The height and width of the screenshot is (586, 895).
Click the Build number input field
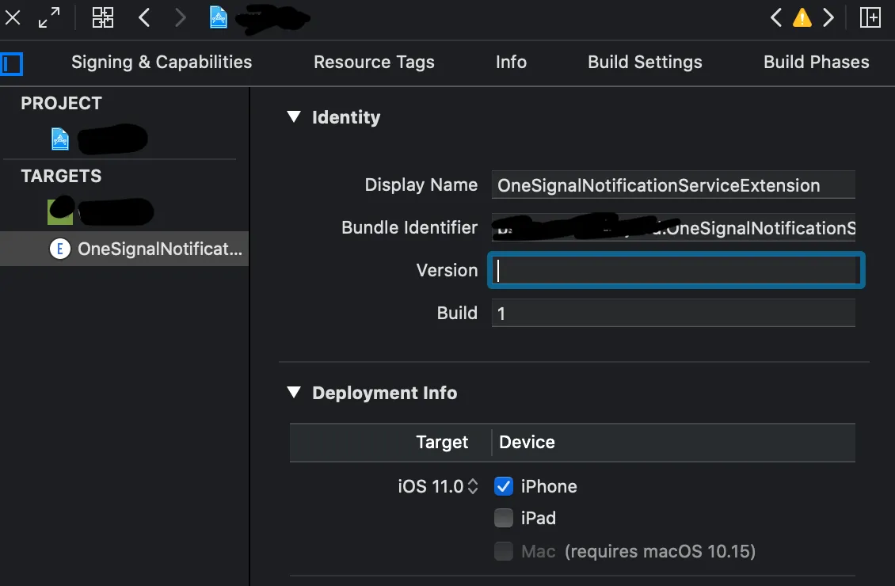tap(673, 313)
